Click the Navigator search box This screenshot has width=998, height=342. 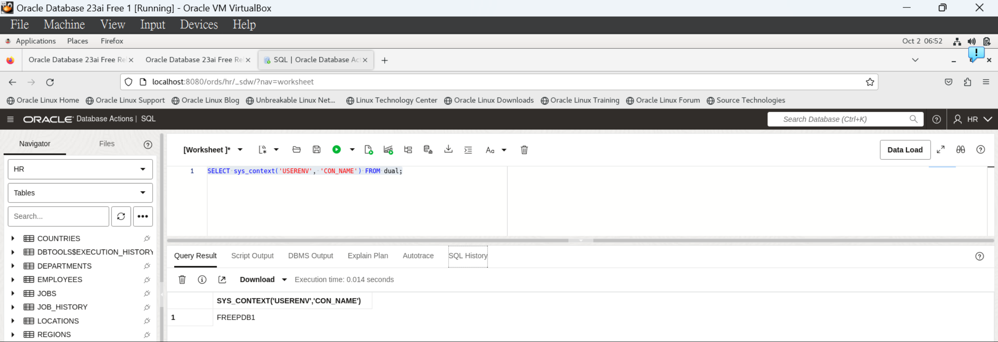59,216
